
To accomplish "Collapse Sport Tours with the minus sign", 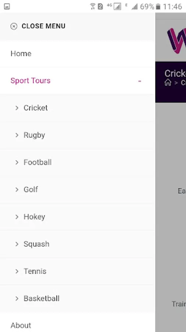I will tap(140, 81).
